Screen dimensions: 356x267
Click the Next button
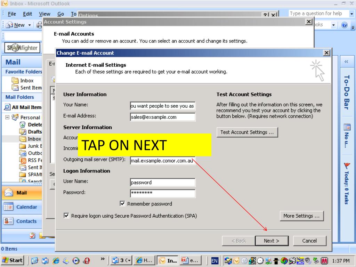point(272,241)
